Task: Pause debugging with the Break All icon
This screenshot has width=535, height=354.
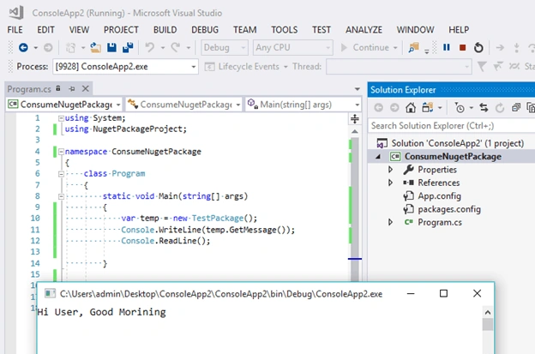Action: (x=447, y=47)
